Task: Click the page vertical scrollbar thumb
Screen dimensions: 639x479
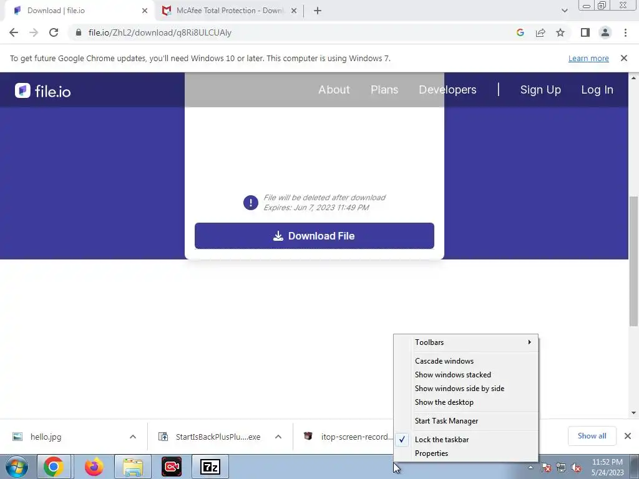Action: pos(634,261)
